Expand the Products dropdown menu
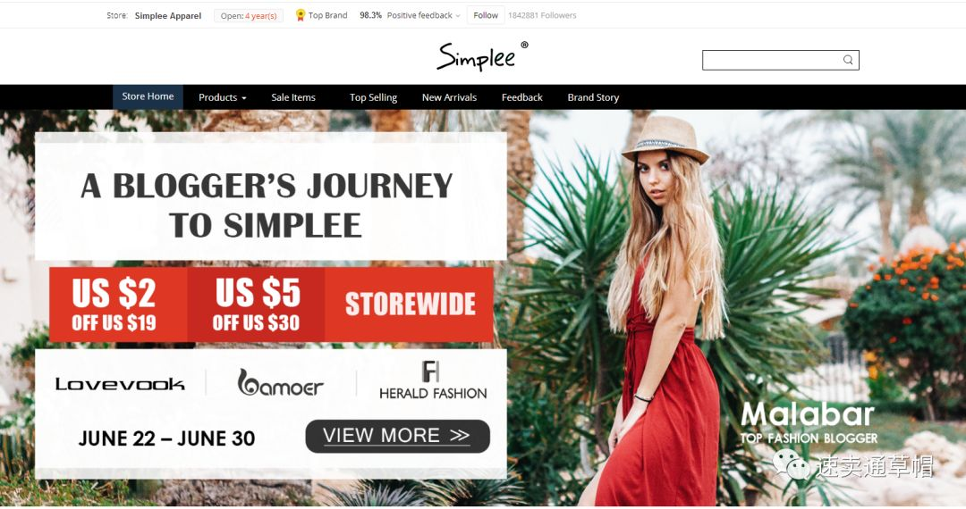Image resolution: width=966 pixels, height=509 pixels. click(x=223, y=97)
